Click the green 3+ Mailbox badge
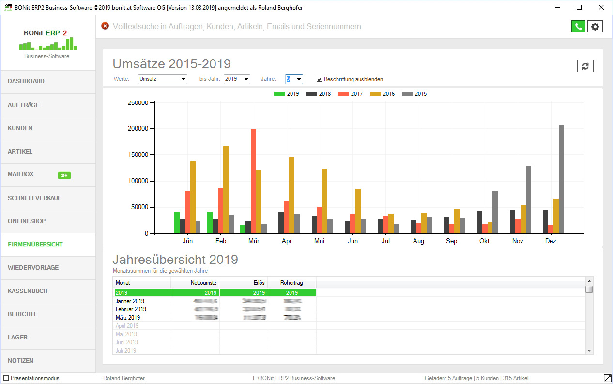The height and width of the screenshot is (384, 613). tap(64, 175)
